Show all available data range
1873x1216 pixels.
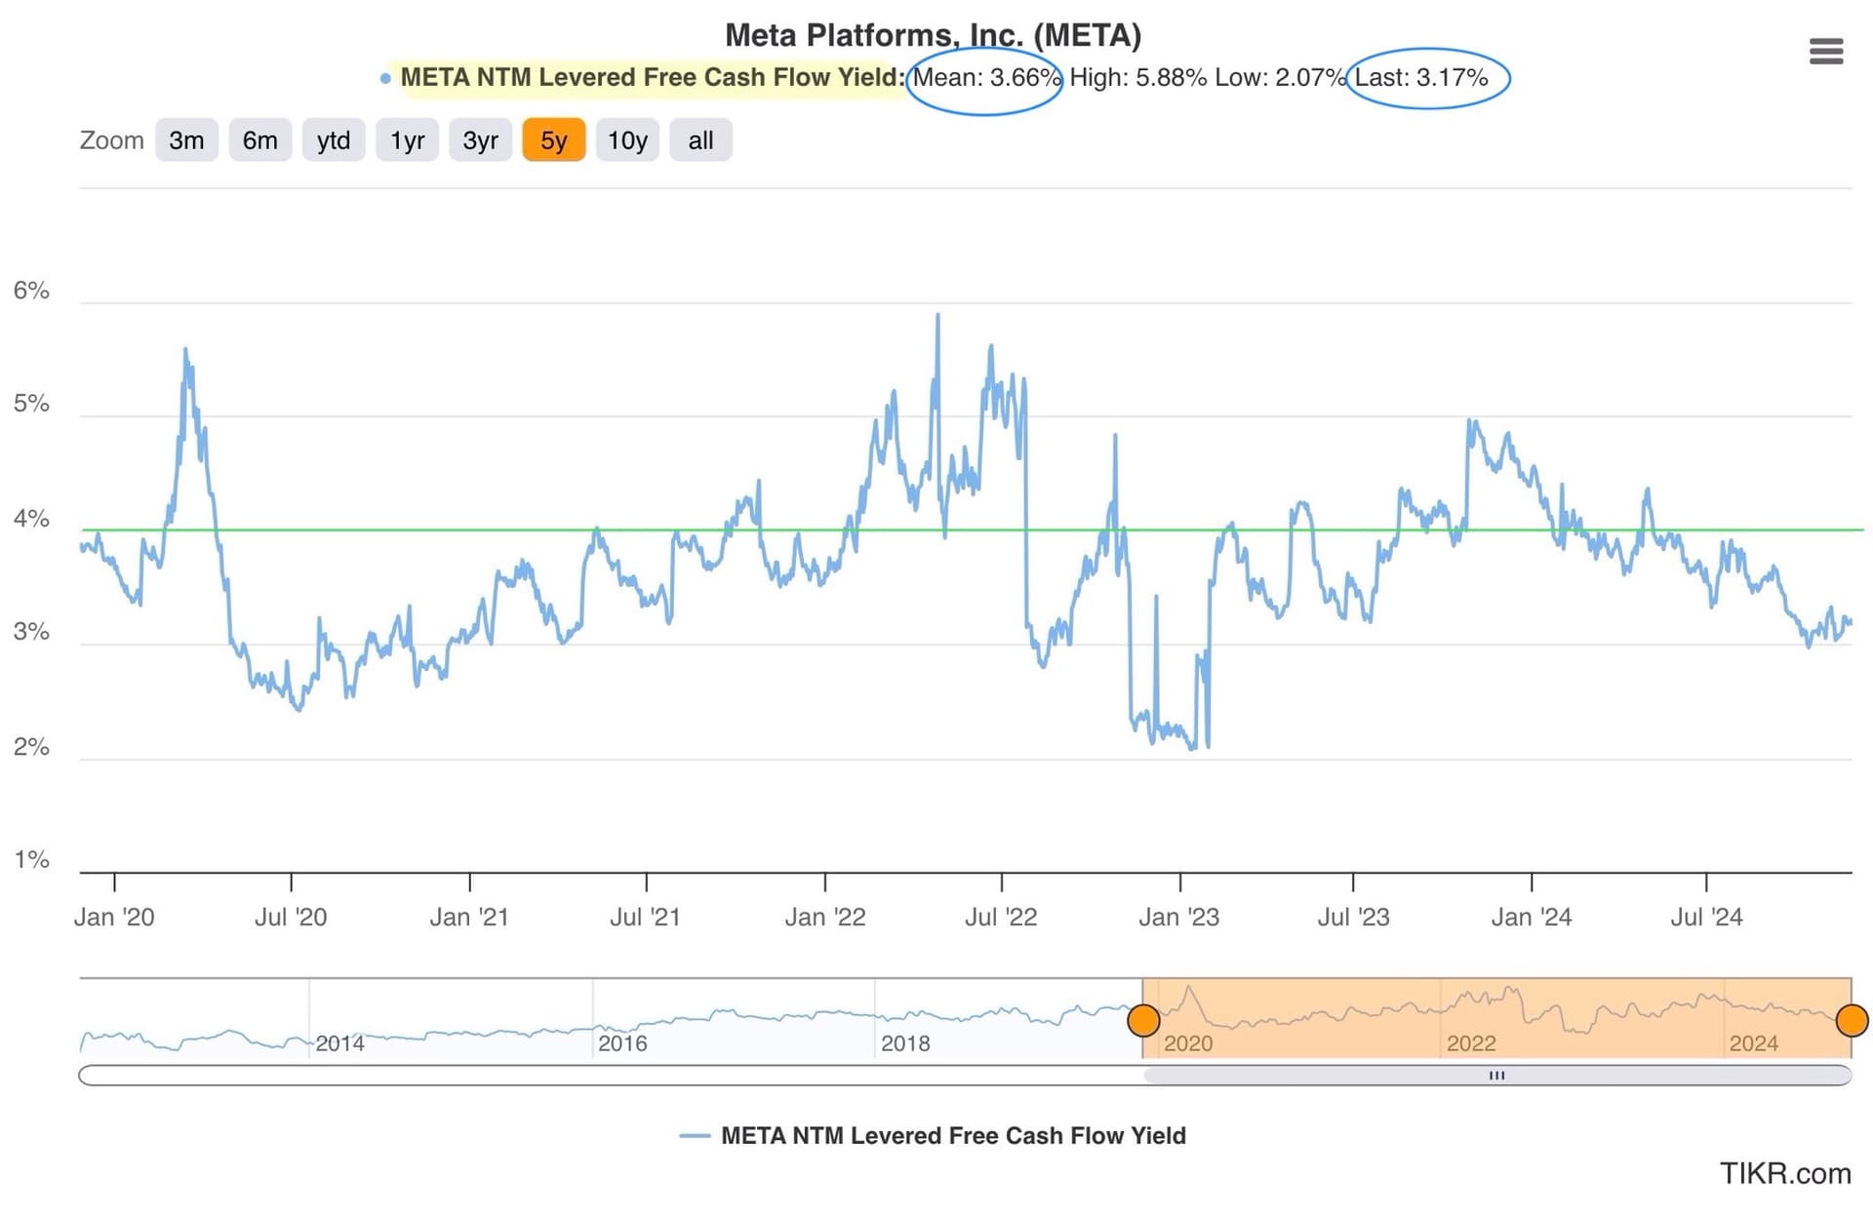[700, 140]
